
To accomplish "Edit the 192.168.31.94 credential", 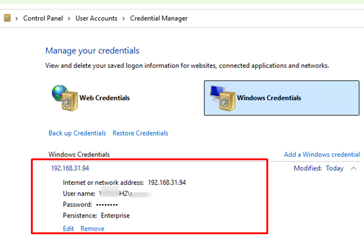I will pos(68,229).
